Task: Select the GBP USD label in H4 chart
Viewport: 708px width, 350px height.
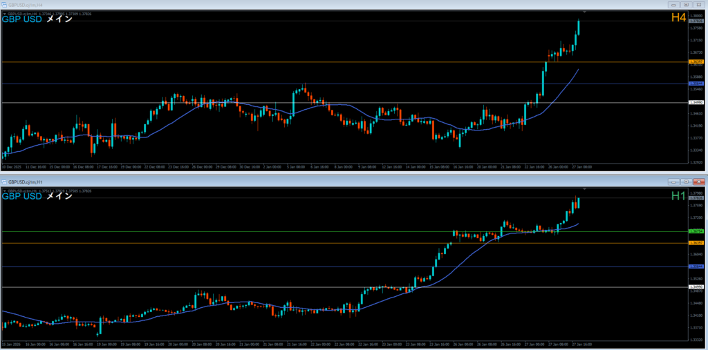Action: [22, 19]
